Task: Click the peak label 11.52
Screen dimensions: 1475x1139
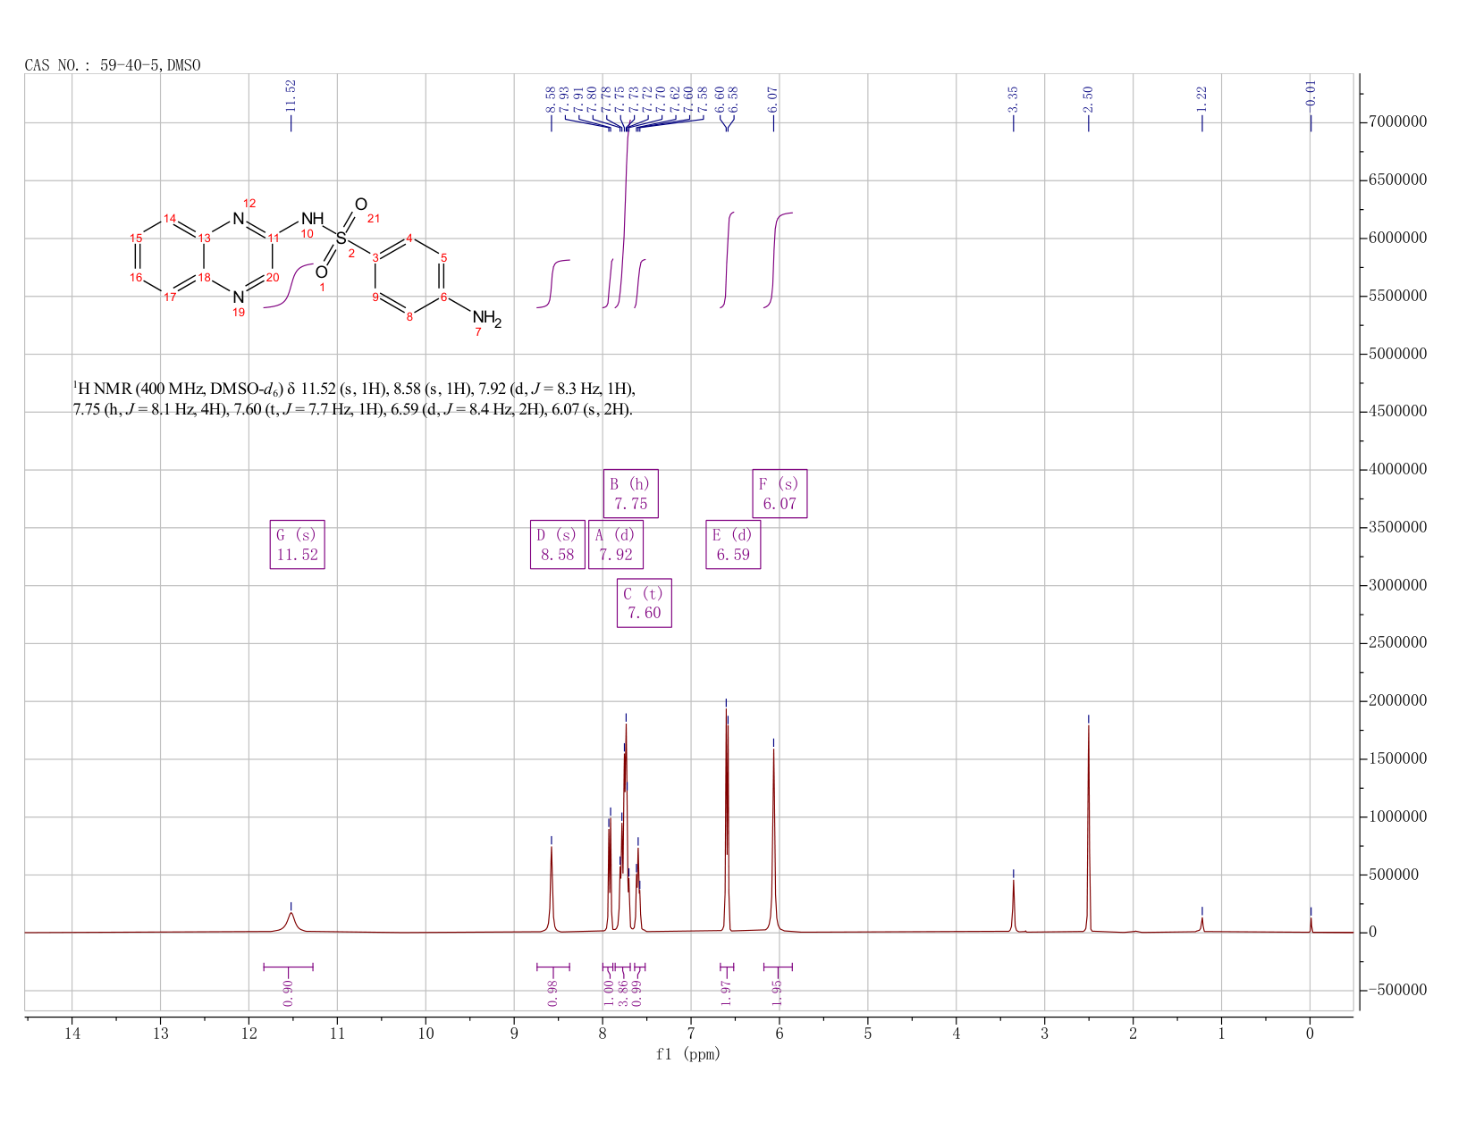Action: tap(291, 96)
